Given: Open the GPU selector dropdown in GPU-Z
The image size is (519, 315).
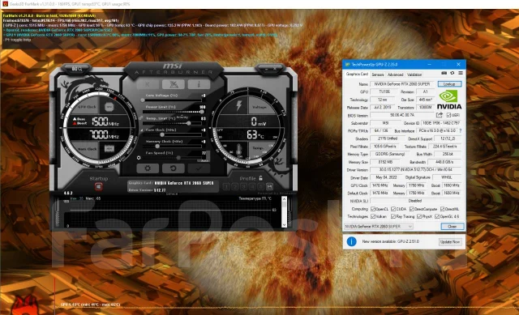Looking at the screenshot, I should click(379, 227).
